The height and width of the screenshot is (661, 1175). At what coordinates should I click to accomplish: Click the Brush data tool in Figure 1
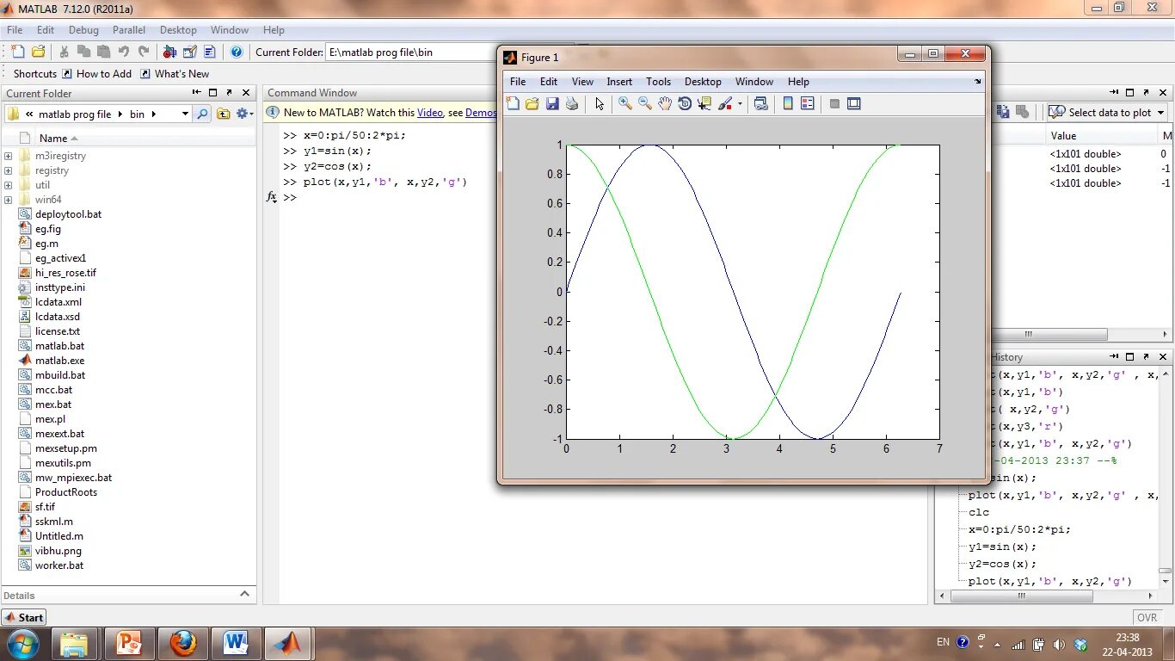tap(724, 103)
